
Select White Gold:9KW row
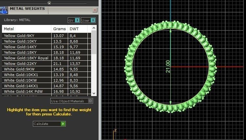coord(47,69)
